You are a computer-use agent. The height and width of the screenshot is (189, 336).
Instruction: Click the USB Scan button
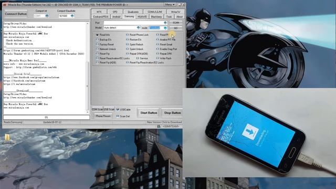pos(109,109)
